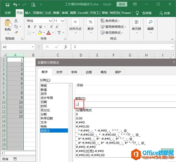Open Format as Table (套用表格格式)
176x162 pixels.
click(x=113, y=27)
